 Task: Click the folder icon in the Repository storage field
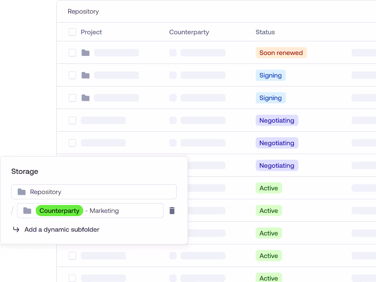(22, 192)
